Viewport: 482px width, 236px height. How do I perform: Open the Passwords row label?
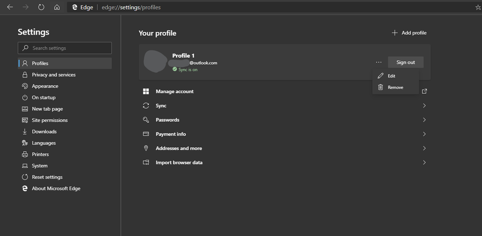[167, 120]
